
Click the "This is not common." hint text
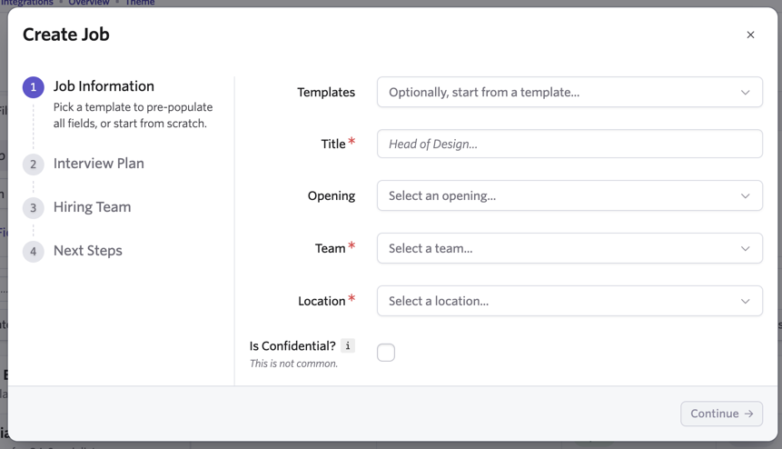click(293, 364)
